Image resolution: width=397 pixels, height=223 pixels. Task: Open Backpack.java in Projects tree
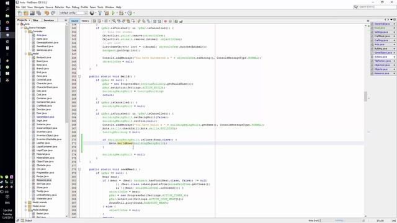click(x=43, y=58)
